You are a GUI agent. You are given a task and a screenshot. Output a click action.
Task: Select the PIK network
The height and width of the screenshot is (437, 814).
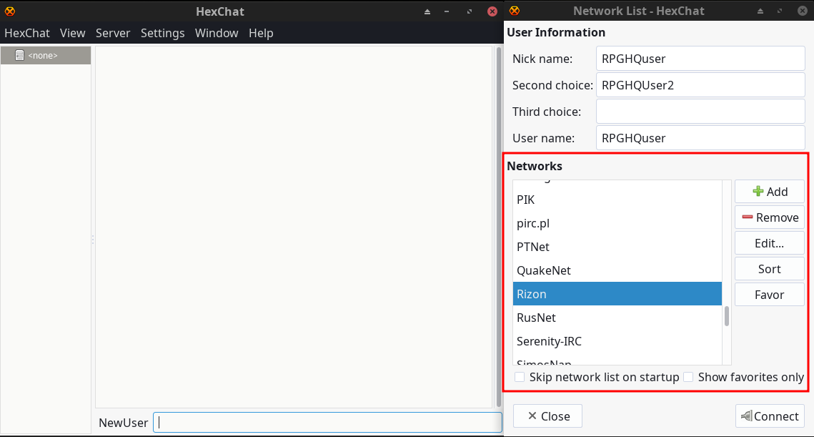tap(617, 200)
